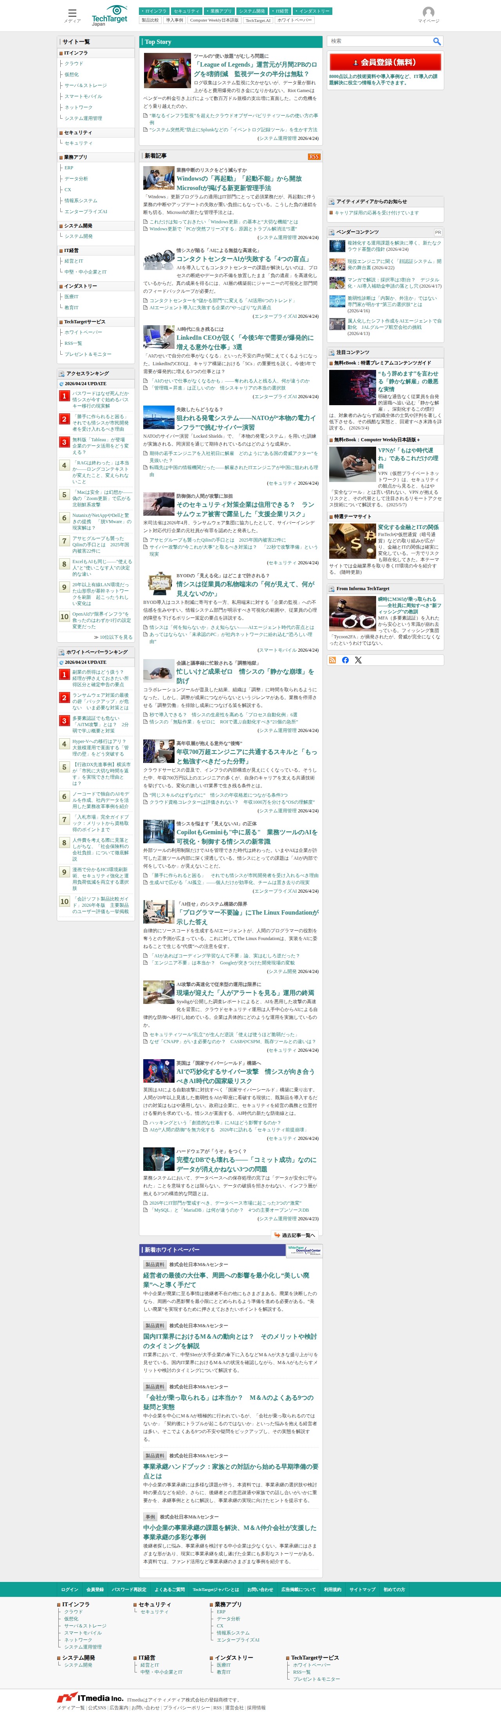Open ネットワーク in the left sidebar
This screenshot has width=501, height=1714.
(x=78, y=107)
